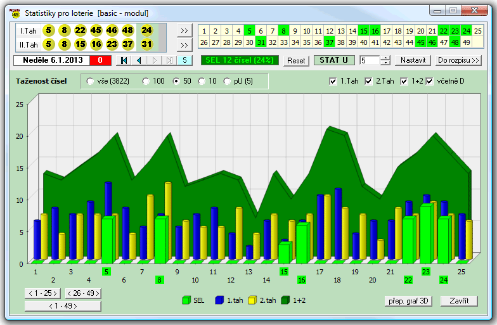This screenshot has height=325, width=497.
Task: Click the blue 1.tah legend icon
Action: [219, 300]
